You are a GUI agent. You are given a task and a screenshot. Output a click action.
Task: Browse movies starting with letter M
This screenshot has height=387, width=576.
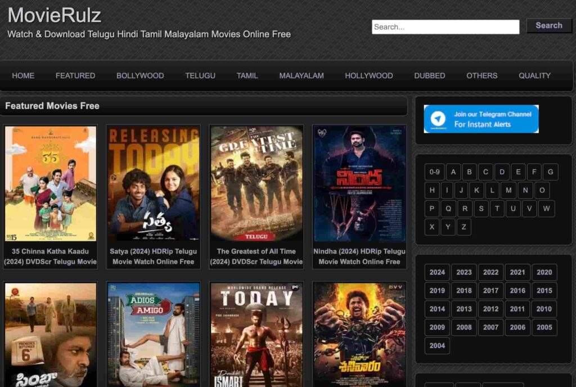[x=509, y=190]
